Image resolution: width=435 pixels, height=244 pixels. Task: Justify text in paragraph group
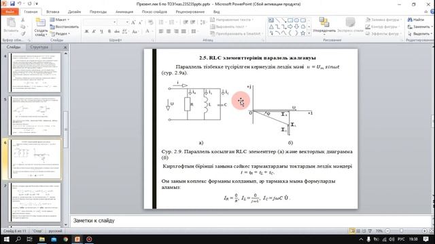(x=184, y=31)
